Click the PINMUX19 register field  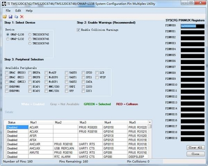193,139
